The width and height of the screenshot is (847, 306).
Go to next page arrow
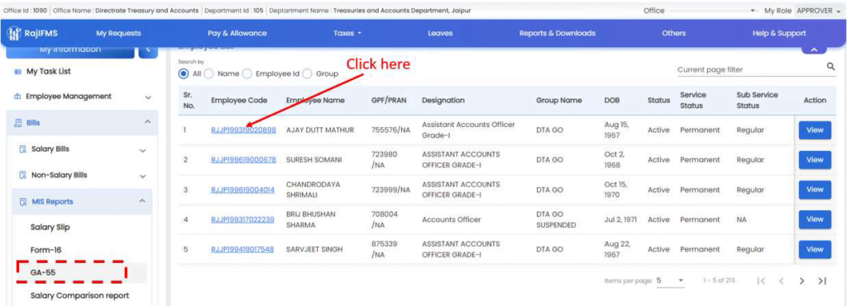[802, 280]
